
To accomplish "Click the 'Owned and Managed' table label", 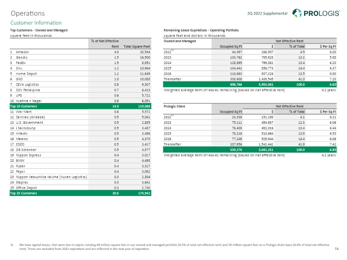I will point(180,41).
